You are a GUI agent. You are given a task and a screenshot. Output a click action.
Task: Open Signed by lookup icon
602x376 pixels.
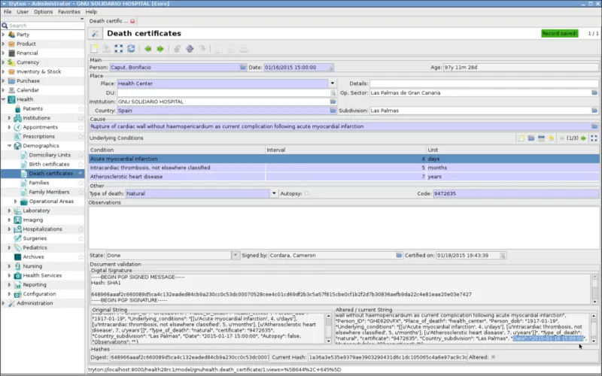[x=399, y=255]
